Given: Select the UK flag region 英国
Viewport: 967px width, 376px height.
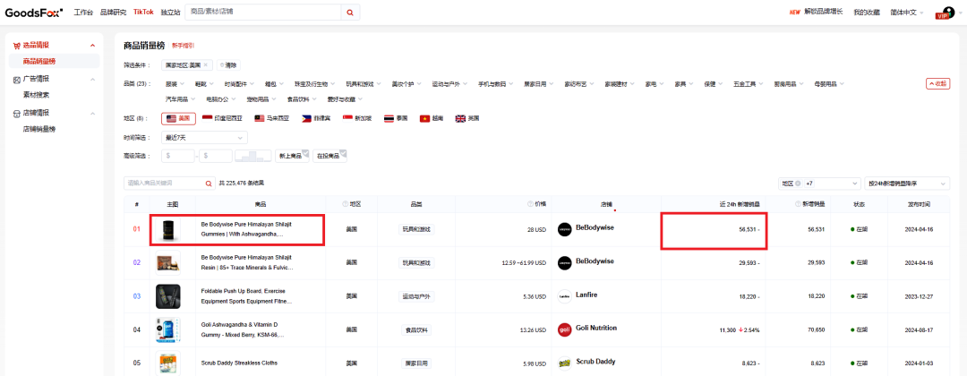Looking at the screenshot, I should (x=467, y=118).
